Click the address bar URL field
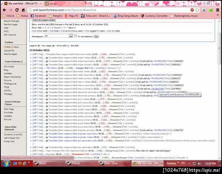Viewport: 222px width, 174px height. (x=109, y=10)
